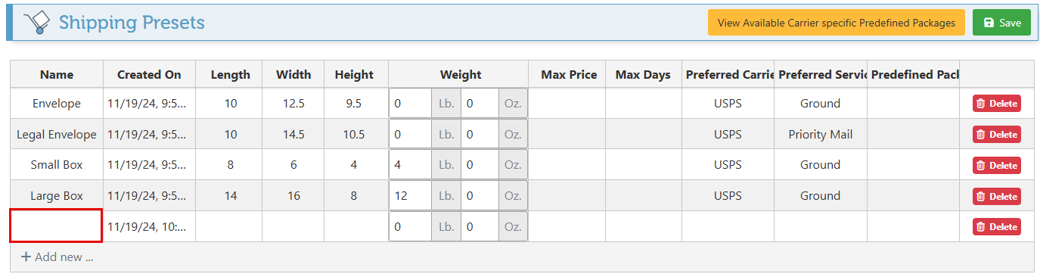
Task: Open Preferred Service cell for Small Box
Action: pyautogui.click(x=821, y=164)
